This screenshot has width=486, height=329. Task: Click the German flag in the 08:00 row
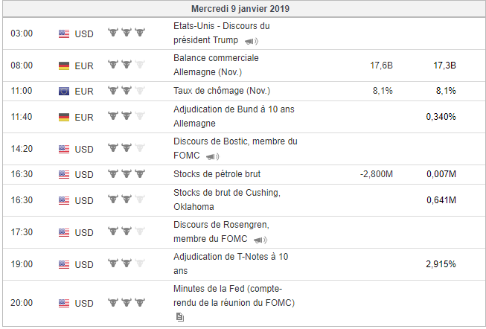(64, 66)
